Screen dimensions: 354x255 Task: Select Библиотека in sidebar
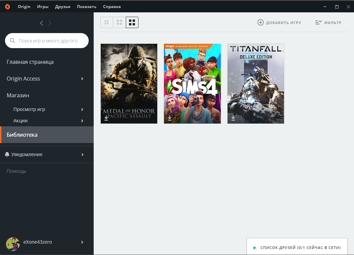47,135
